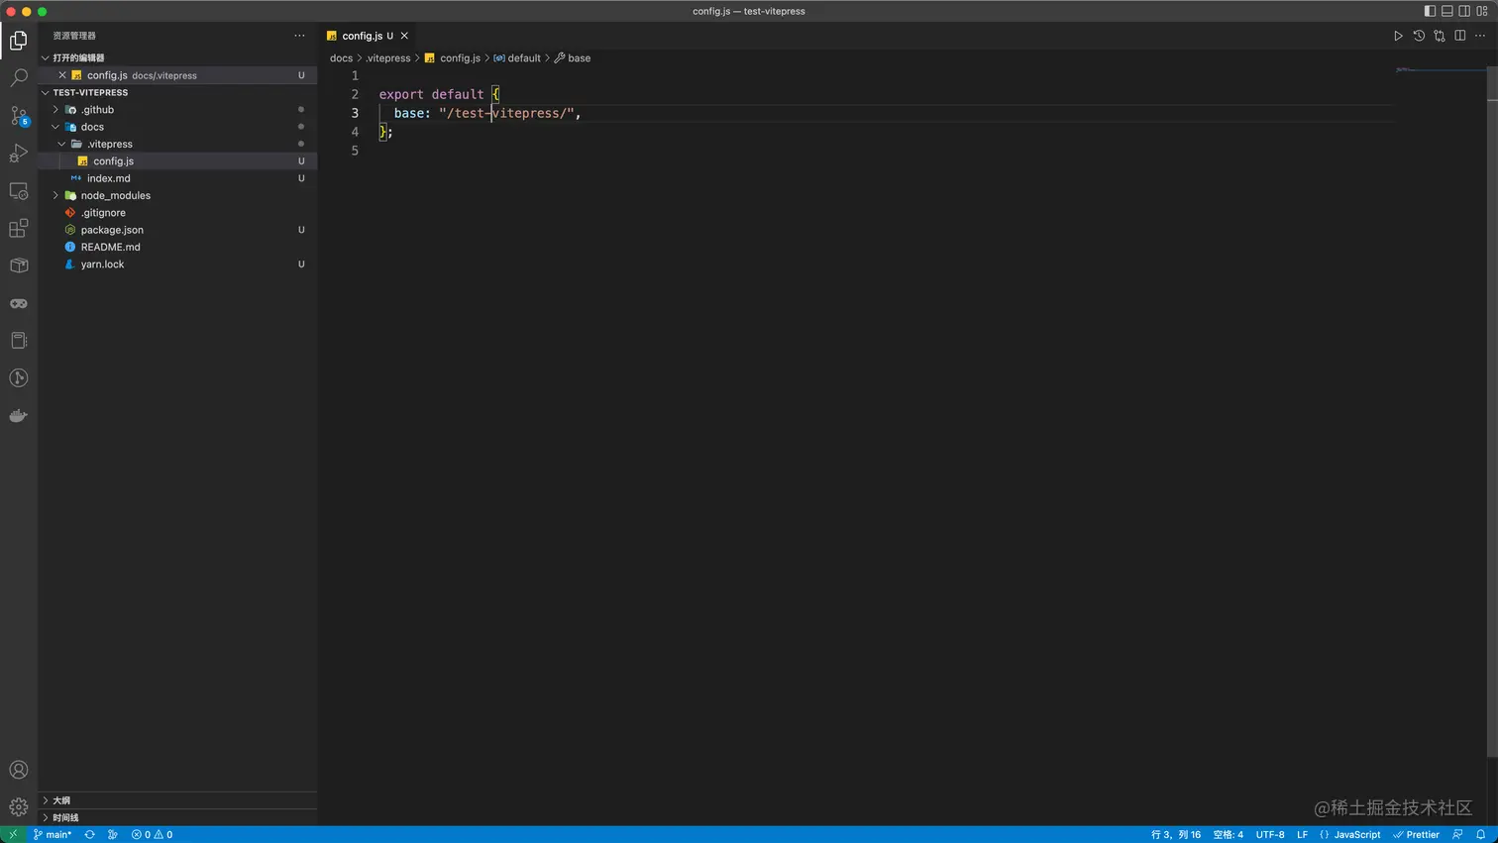Screen dimensions: 1498x843
Task: Open notifications bell in status bar
Action: pos(1480,834)
